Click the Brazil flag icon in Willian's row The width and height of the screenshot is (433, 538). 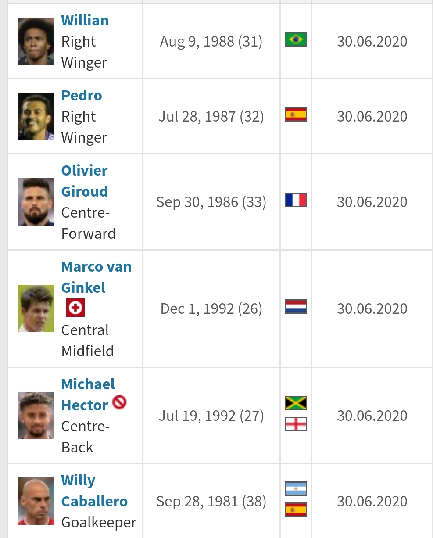coord(296,39)
